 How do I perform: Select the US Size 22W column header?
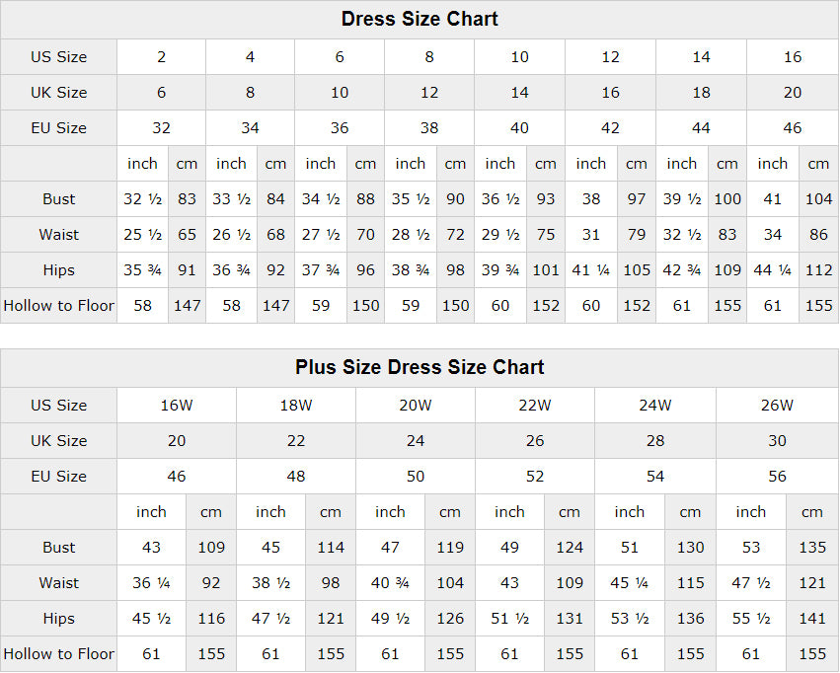point(535,406)
